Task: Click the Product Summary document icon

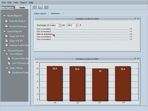Action: click(7, 26)
